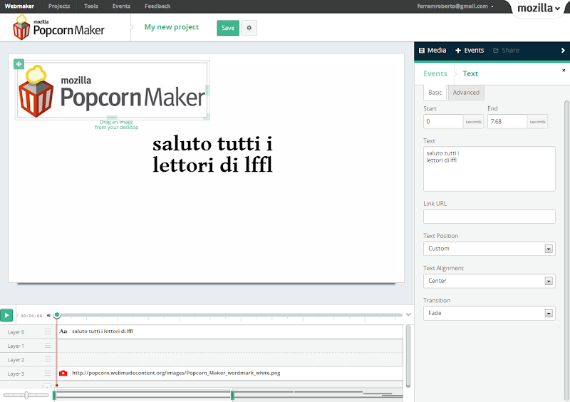570x402 pixels.
Task: Open the user account email dropdown
Action: tap(455, 6)
